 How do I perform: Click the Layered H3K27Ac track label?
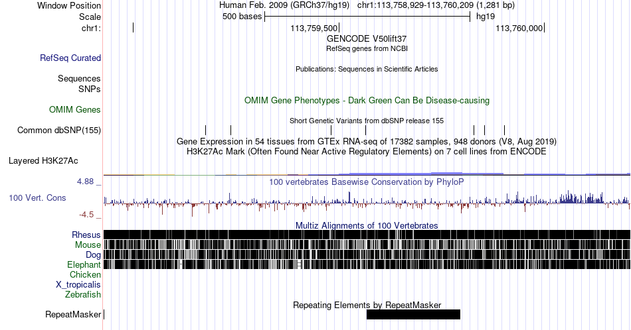43,160
